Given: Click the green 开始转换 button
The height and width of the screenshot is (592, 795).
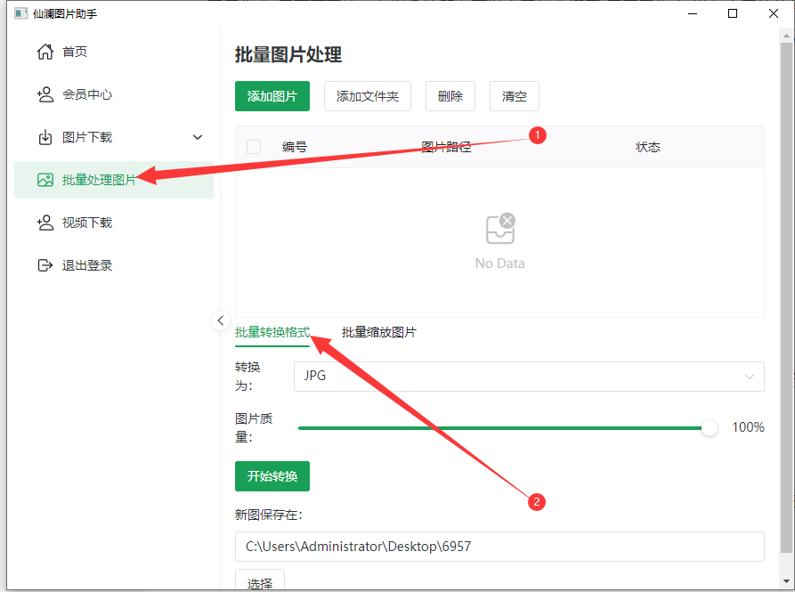Looking at the screenshot, I should click(272, 476).
